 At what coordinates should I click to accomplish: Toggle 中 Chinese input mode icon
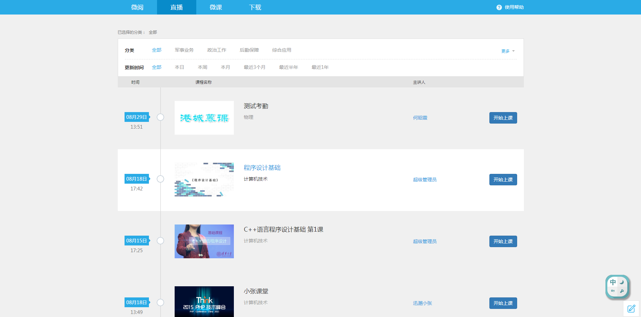click(x=613, y=282)
